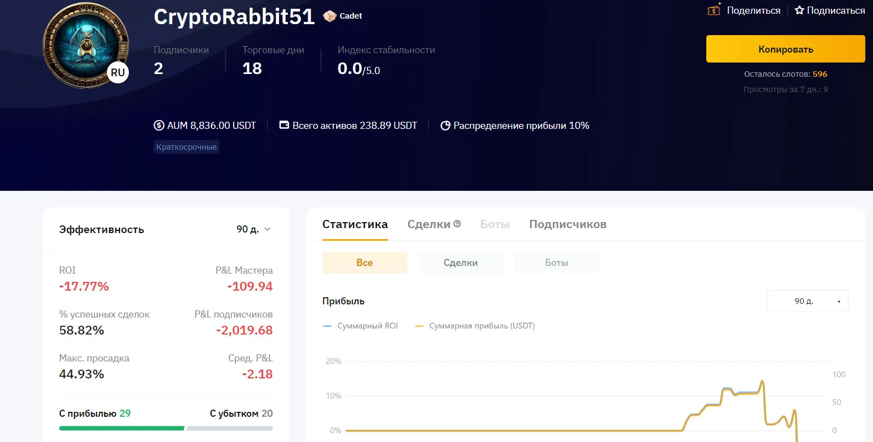
Task: Click the ROI value -17.77%
Action: tap(84, 286)
